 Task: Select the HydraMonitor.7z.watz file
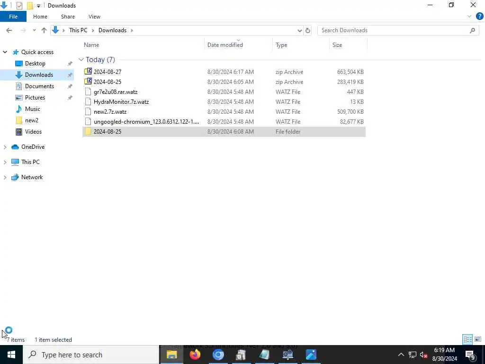click(x=224, y=101)
